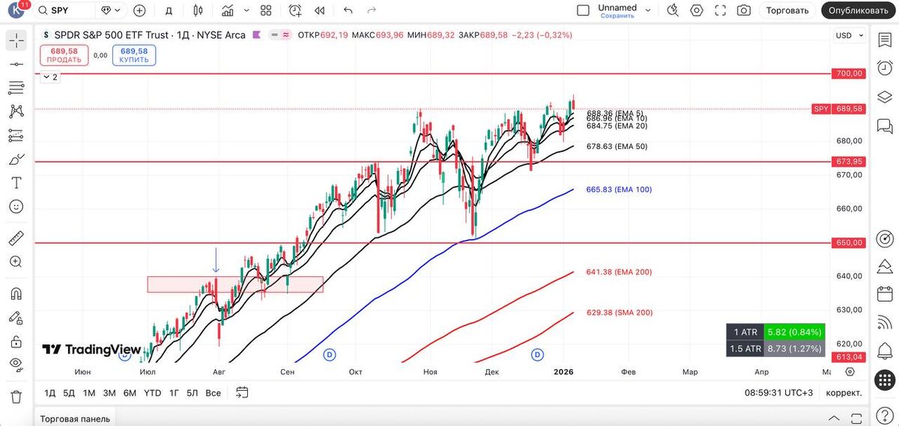Open the chats panel icon
Image resolution: width=899 pixels, height=426 pixels.
pyautogui.click(x=884, y=125)
